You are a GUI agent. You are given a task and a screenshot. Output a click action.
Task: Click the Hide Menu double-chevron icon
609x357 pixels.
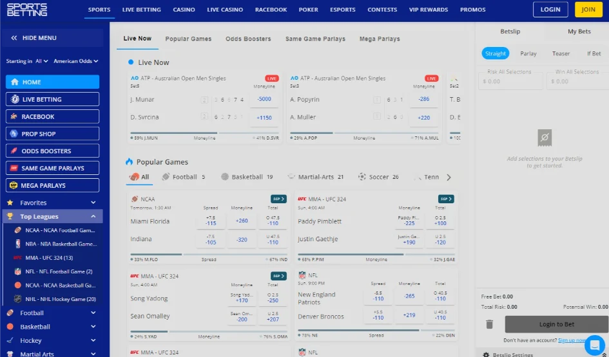14,37
